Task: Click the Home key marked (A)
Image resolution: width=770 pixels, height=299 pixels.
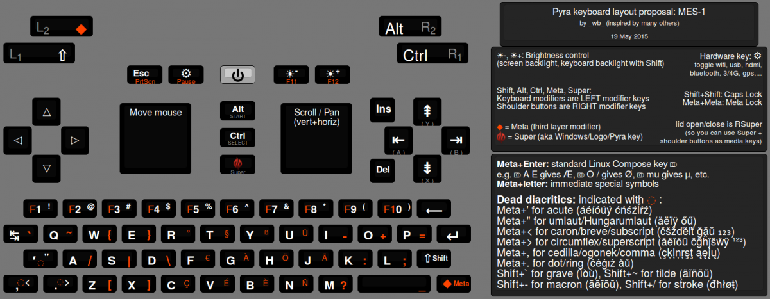Action: (x=398, y=140)
